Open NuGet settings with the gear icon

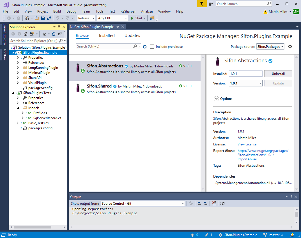(290, 46)
